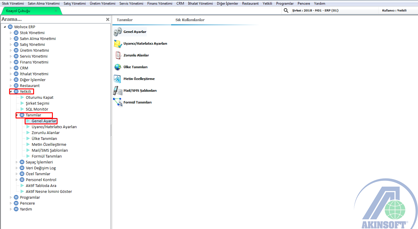Open the Formül Tanımları icon
Image resolution: width=418 pixels, height=229 pixels.
click(x=118, y=102)
